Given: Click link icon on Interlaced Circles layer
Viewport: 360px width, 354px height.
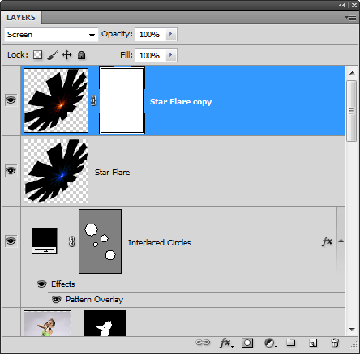Looking at the screenshot, I should tap(71, 241).
